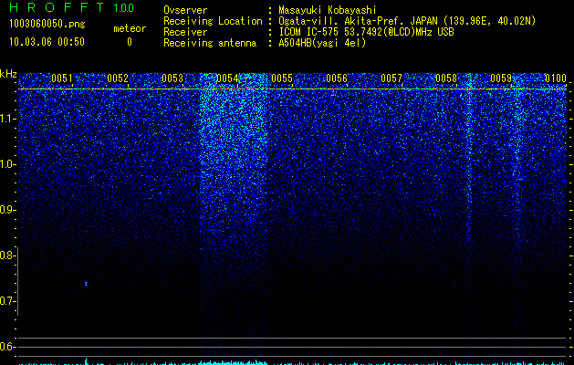This screenshot has width=574, height=365.
Task: Click the 0.6 kHz axis label
Action: click(x=7, y=347)
